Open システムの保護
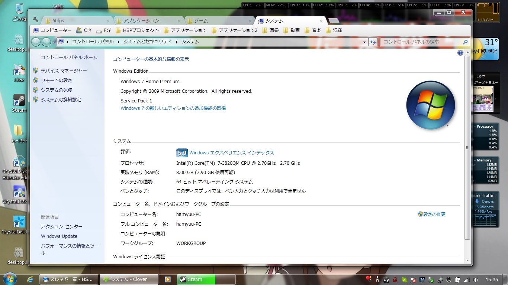The image size is (508, 285). pyautogui.click(x=57, y=90)
